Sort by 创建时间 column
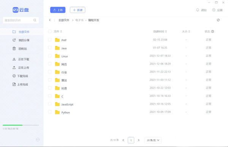The image size is (228, 147). click(x=160, y=31)
